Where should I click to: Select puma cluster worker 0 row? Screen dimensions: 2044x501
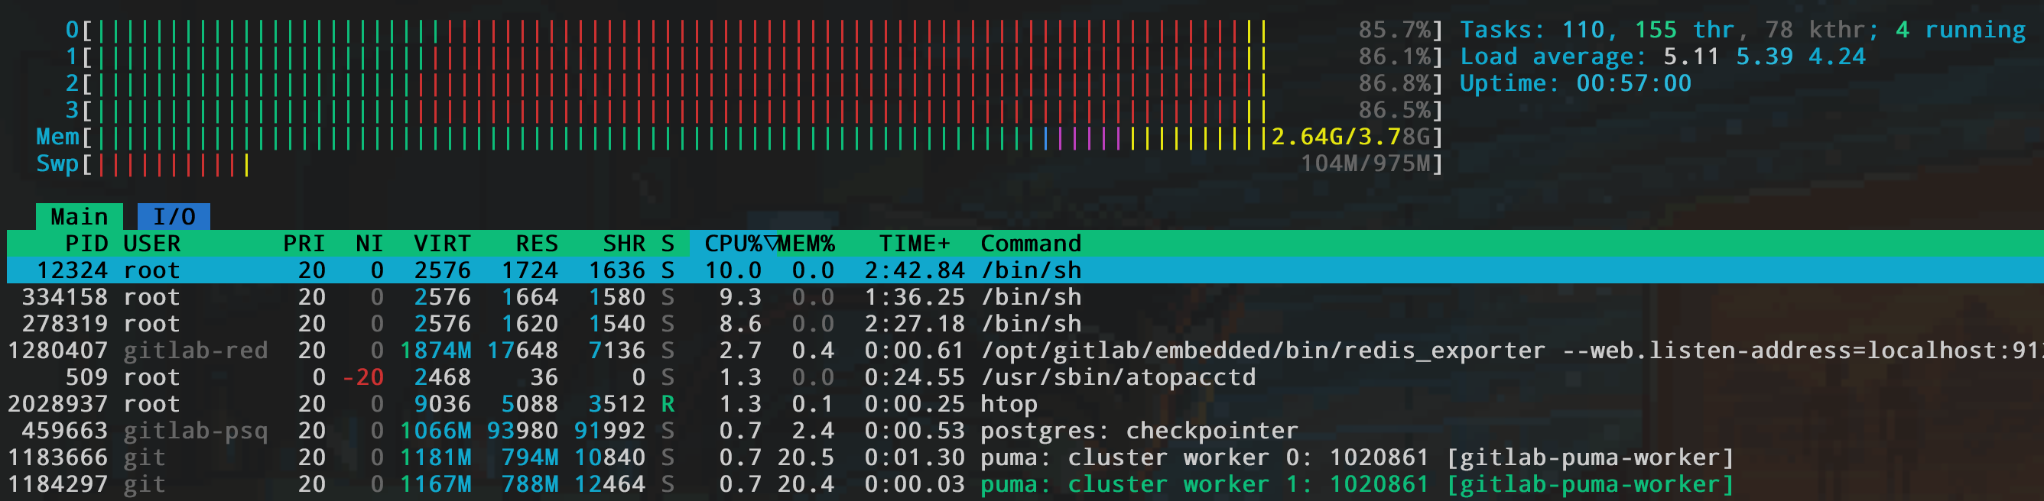(1355, 458)
